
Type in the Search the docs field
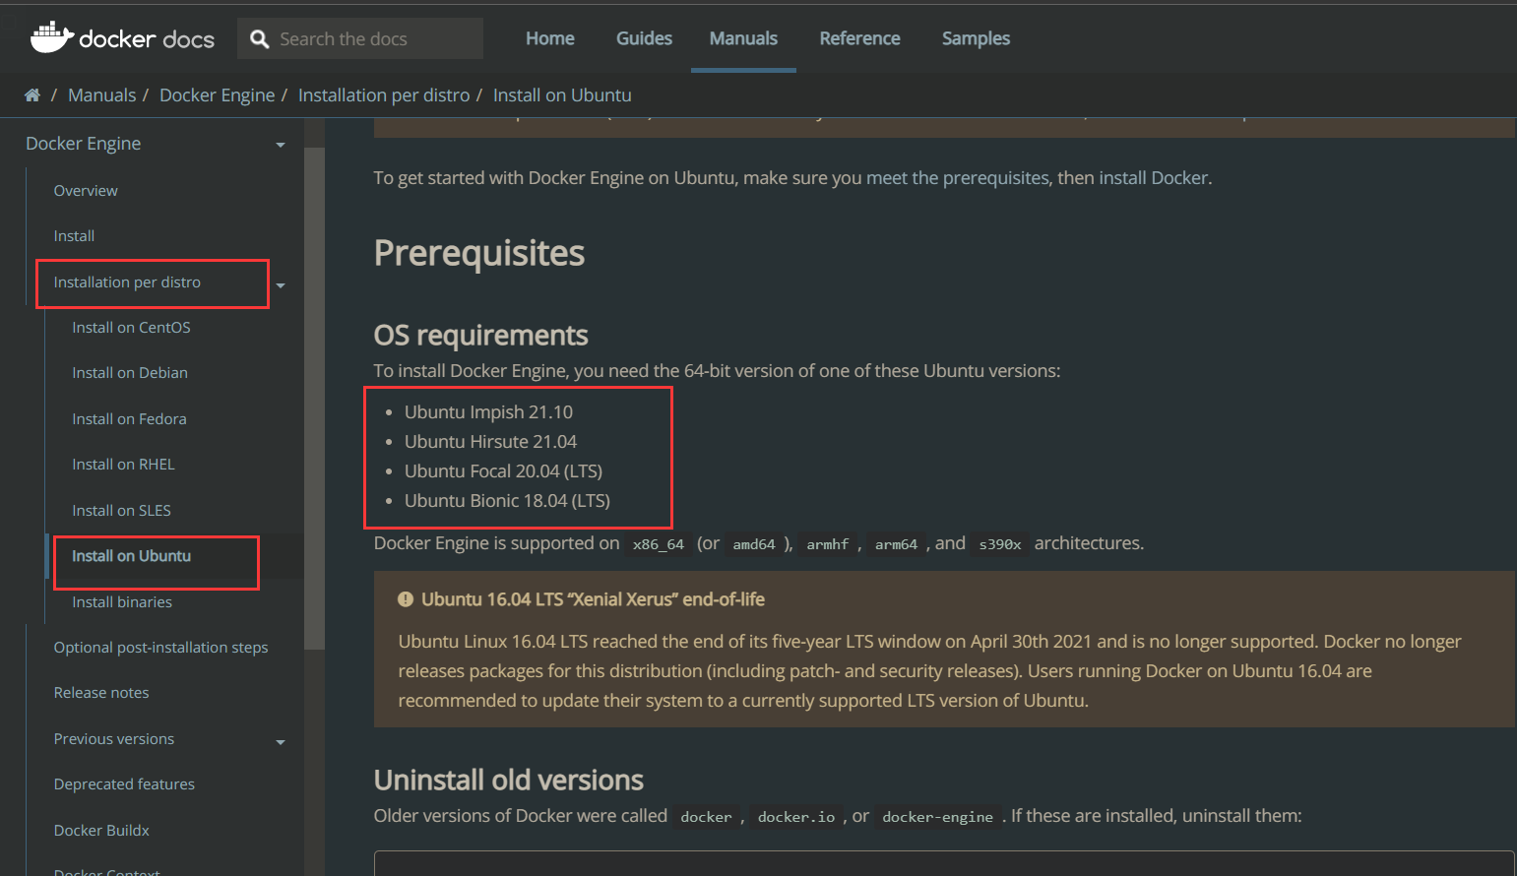pyautogui.click(x=374, y=39)
